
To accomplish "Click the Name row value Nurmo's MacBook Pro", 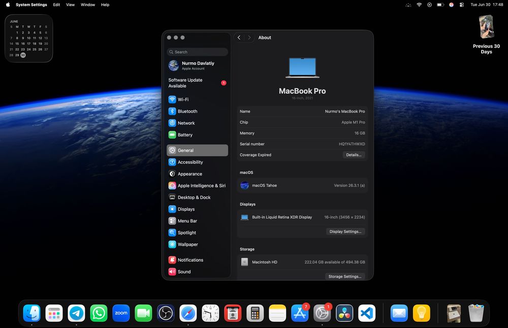I will tap(345, 111).
